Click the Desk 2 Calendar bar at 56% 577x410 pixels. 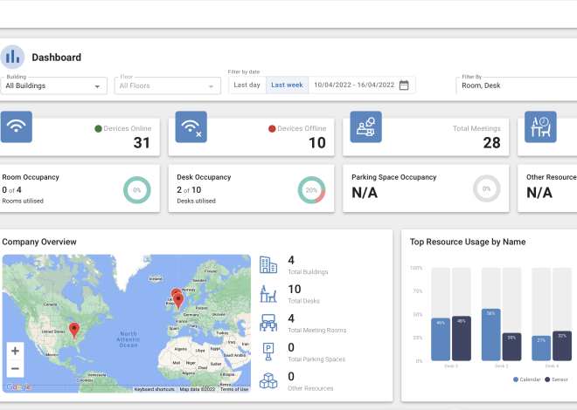click(x=491, y=335)
